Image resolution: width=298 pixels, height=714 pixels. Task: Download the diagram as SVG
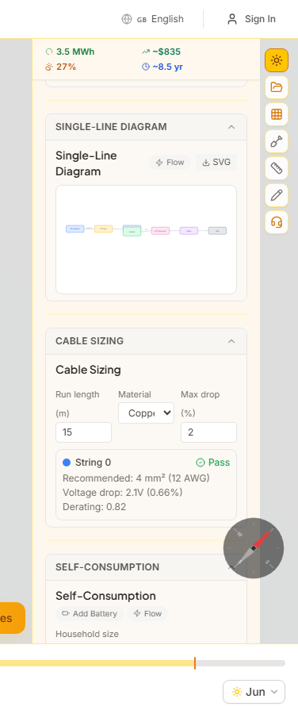pyautogui.click(x=216, y=162)
